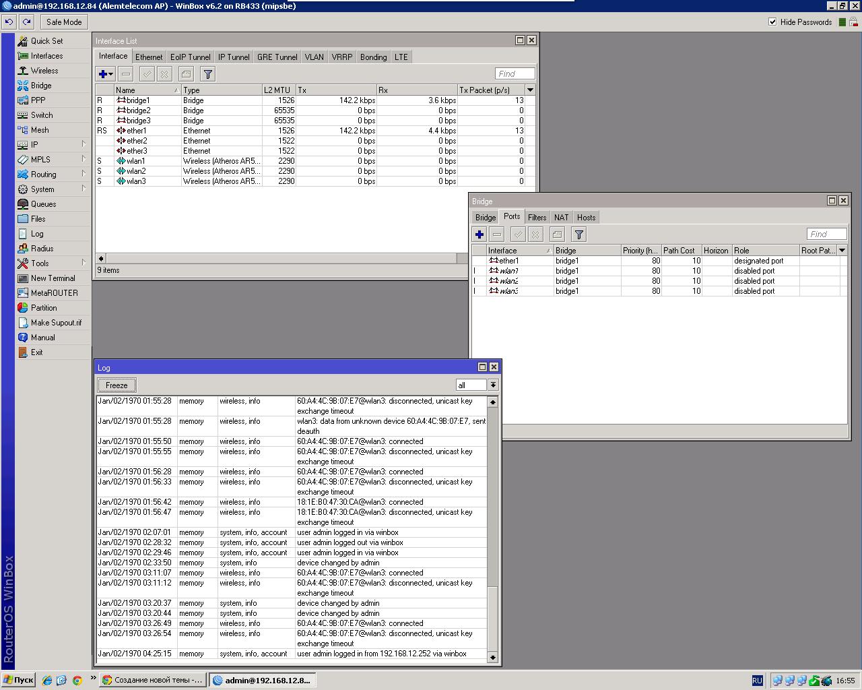This screenshot has height=690, width=862.
Task: Switch to Ethernet tab in Interface List
Action: [x=149, y=57]
